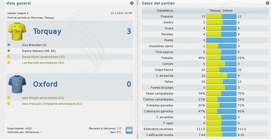The height and width of the screenshot is (139, 271).
Task: Open Guy Branston player link
Action: point(34,45)
